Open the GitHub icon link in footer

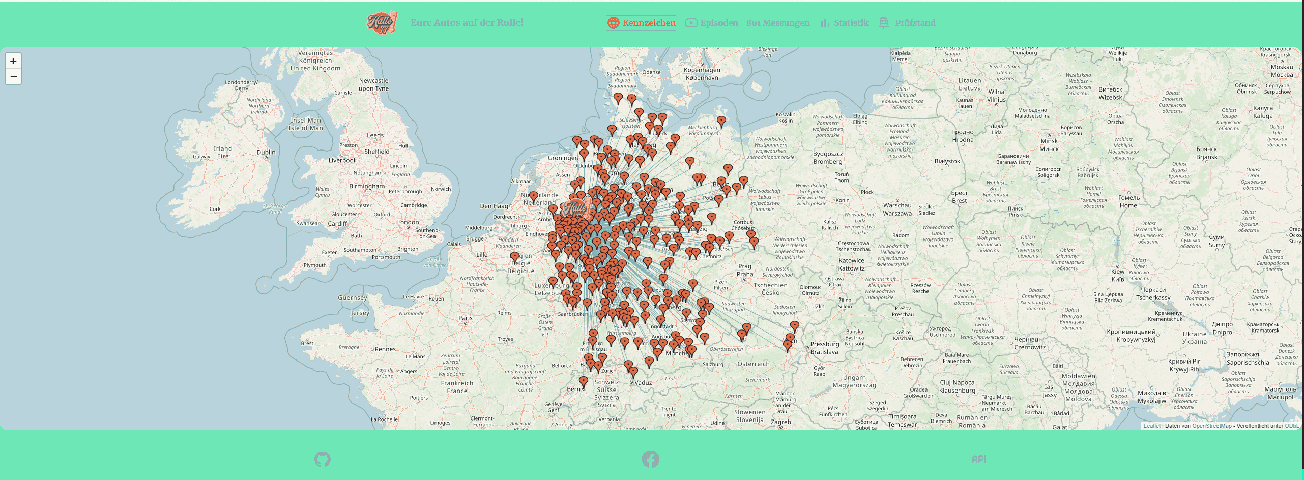pyautogui.click(x=323, y=459)
